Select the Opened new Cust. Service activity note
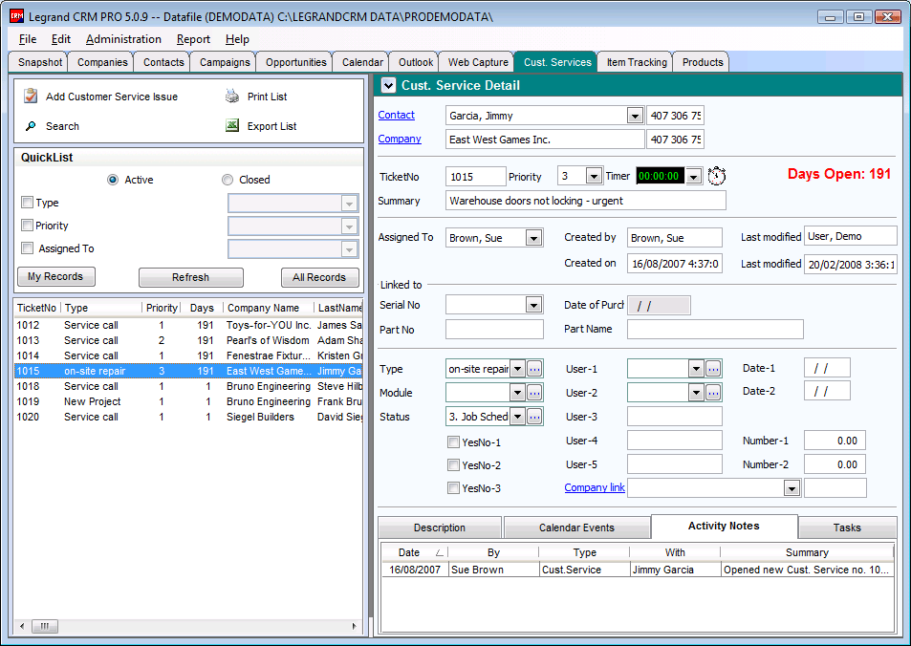This screenshot has height=646, width=911. (x=638, y=570)
